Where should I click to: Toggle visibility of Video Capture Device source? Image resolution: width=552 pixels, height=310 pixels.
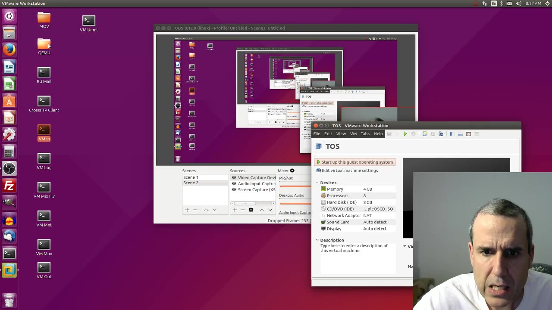pos(234,177)
